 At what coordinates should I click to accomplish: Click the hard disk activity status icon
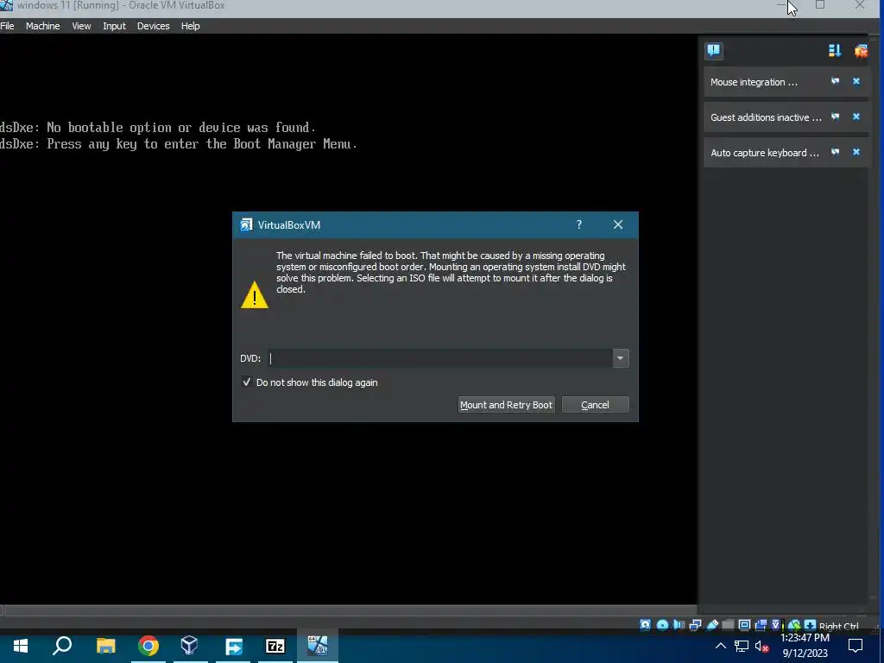coord(645,625)
